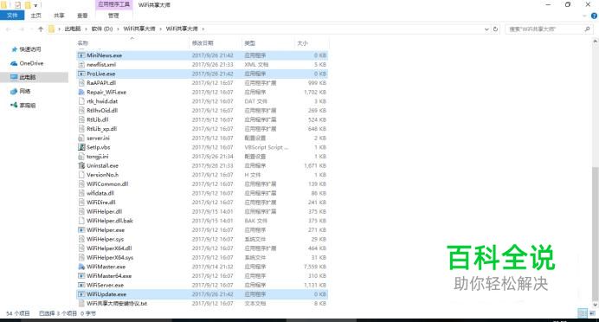Click scrollbar up arrow
Screen dimensions: 599x322
[596, 41]
